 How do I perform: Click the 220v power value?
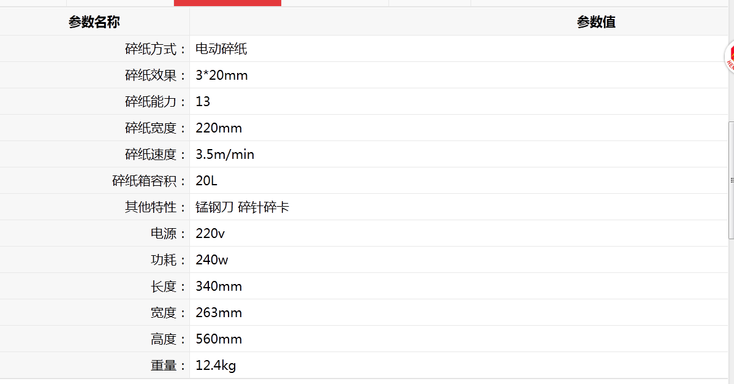(x=210, y=234)
